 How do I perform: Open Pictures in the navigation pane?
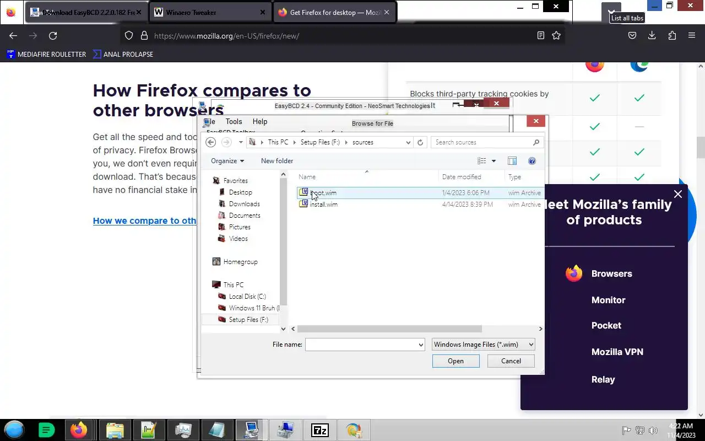click(x=240, y=227)
